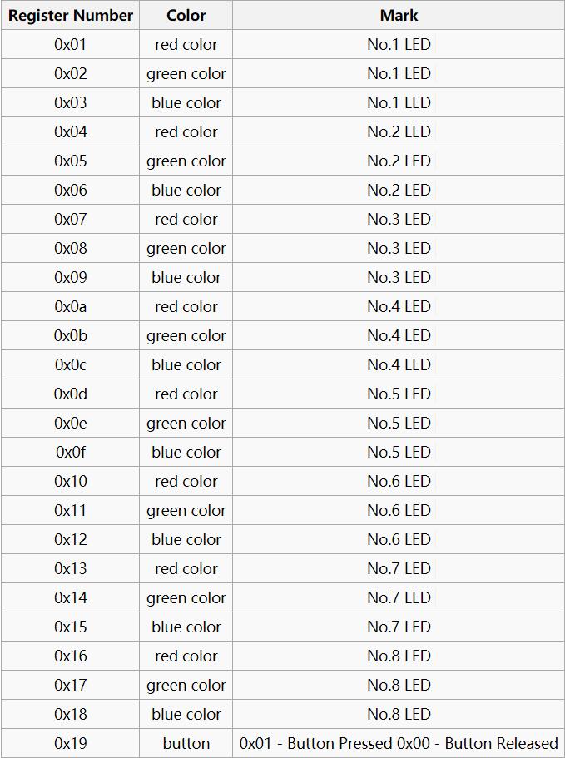Screen dimensions: 565x758
Task: Click the Button Pressed/Released description cell
Action: coord(399,744)
